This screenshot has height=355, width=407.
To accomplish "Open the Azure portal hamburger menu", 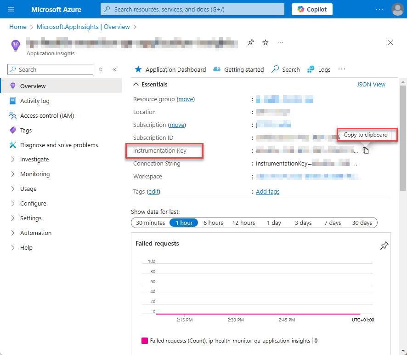I will click(11, 9).
